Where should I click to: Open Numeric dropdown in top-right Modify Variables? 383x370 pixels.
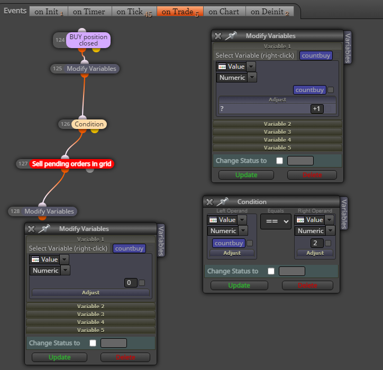[252, 77]
